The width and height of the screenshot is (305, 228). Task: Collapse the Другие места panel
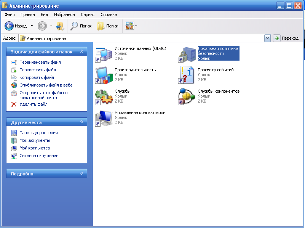point(82,122)
